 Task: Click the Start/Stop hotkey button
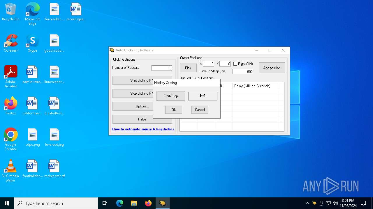pos(171,96)
